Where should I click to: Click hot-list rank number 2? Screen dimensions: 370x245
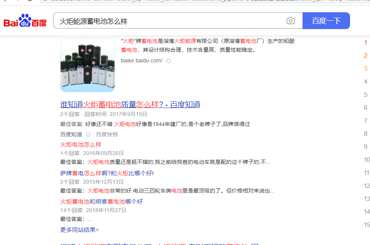click(365, 56)
